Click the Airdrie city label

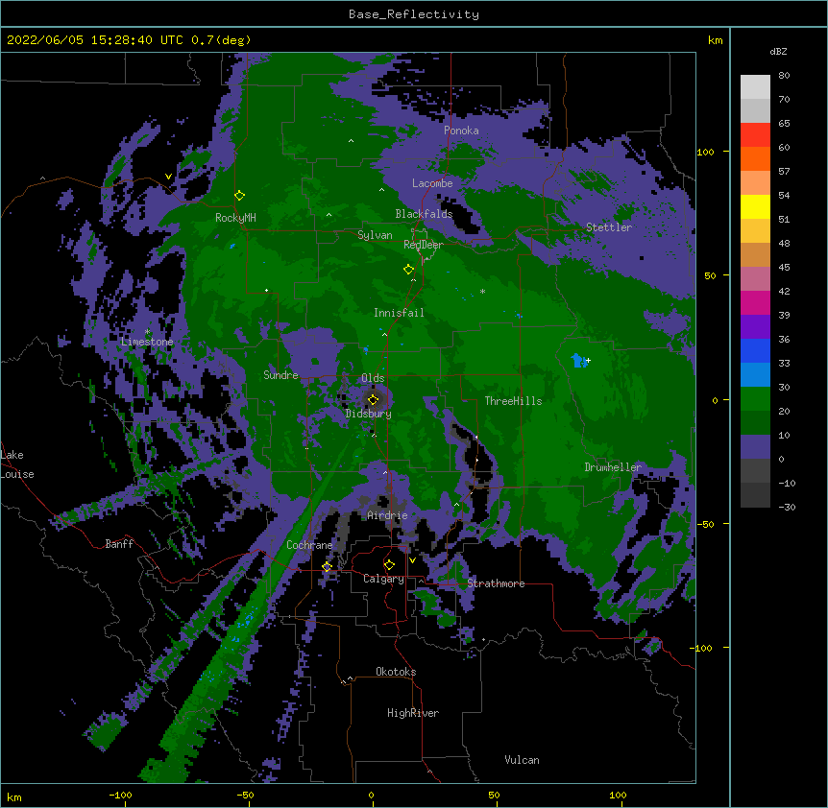tap(388, 515)
